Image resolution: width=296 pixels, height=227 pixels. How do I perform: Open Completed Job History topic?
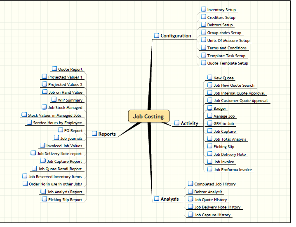click(215, 184)
